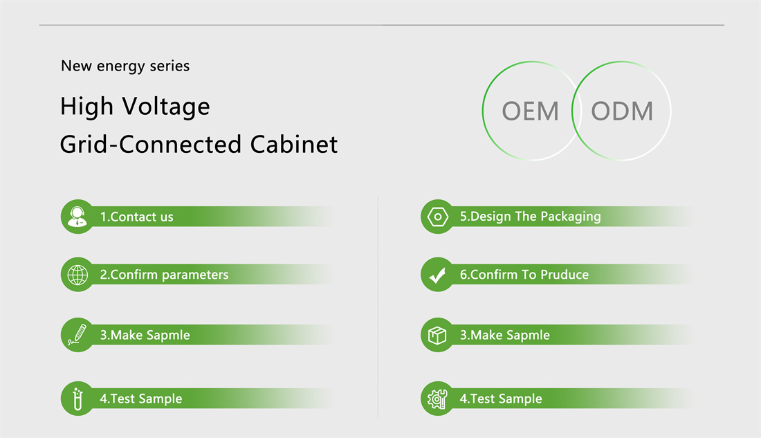
Task: Click the New energy series heading
Action: [x=125, y=66]
